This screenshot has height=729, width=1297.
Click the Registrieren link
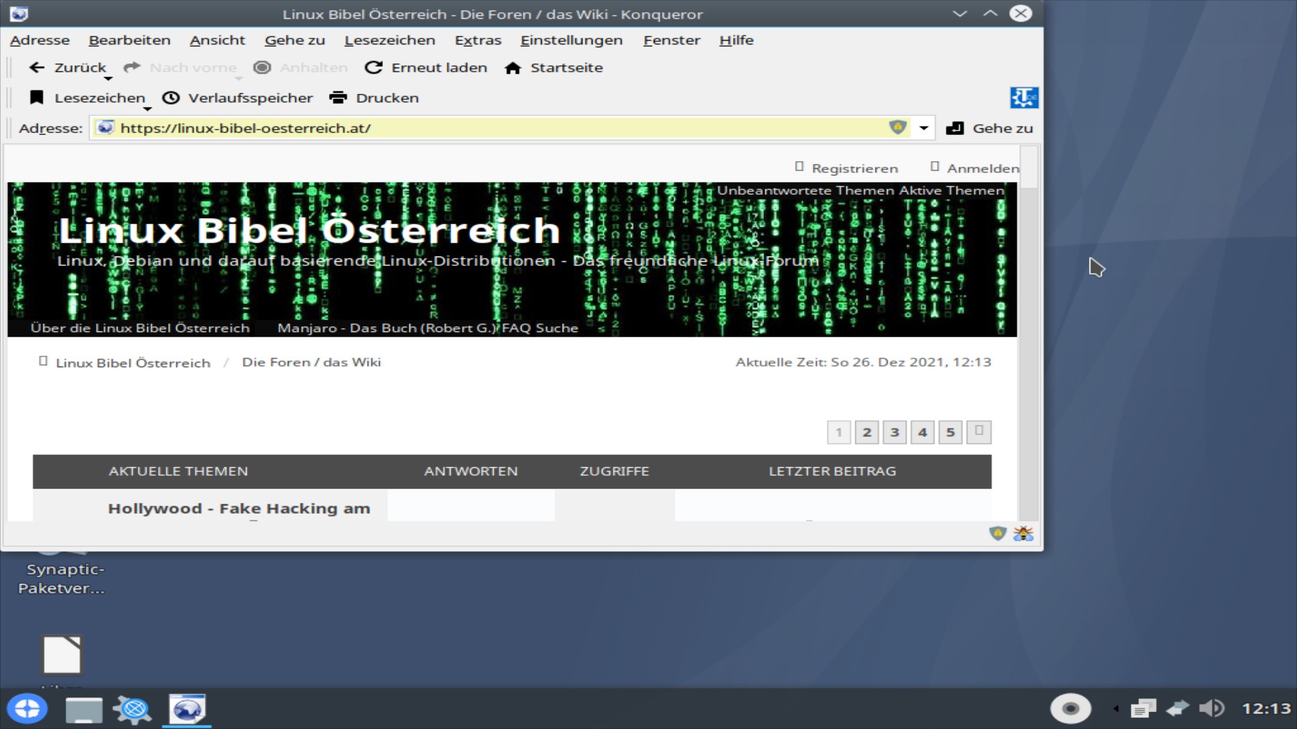pyautogui.click(x=854, y=168)
